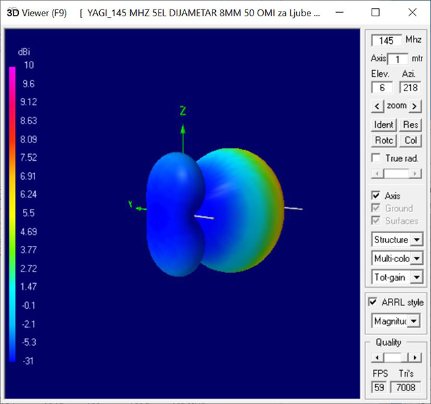The width and height of the screenshot is (431, 404).
Task: Click the Rotc button
Action: (x=384, y=141)
